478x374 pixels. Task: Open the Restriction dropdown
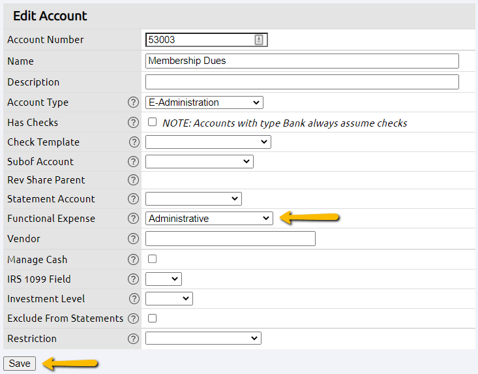(x=203, y=338)
